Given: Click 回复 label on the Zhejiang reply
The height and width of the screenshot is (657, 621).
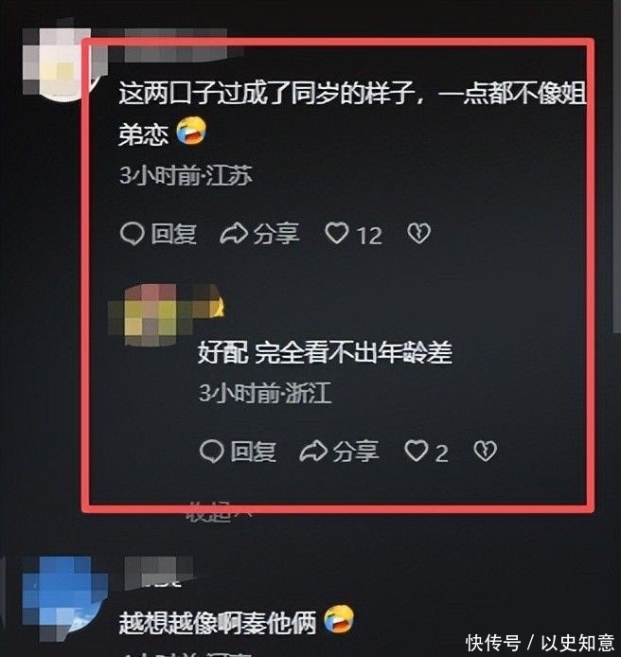Looking at the screenshot, I should coord(253,452).
